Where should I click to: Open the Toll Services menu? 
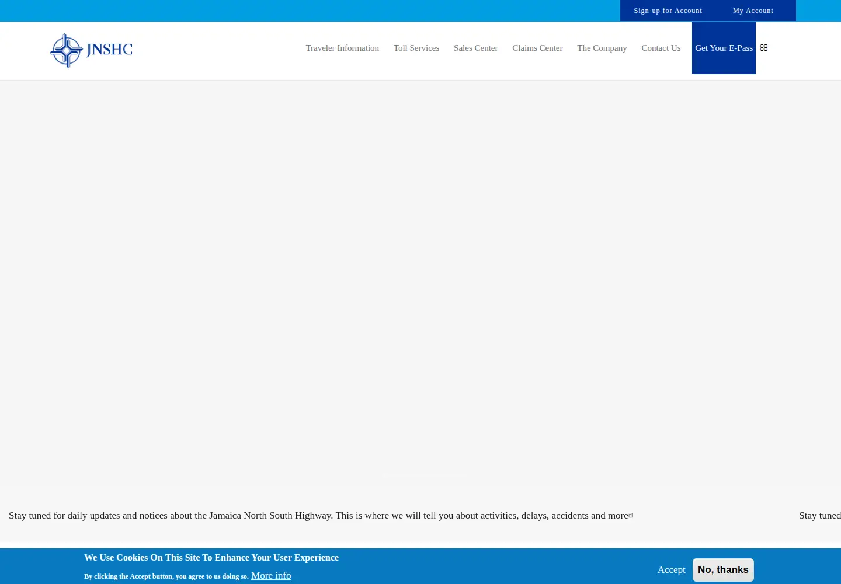[x=416, y=48]
